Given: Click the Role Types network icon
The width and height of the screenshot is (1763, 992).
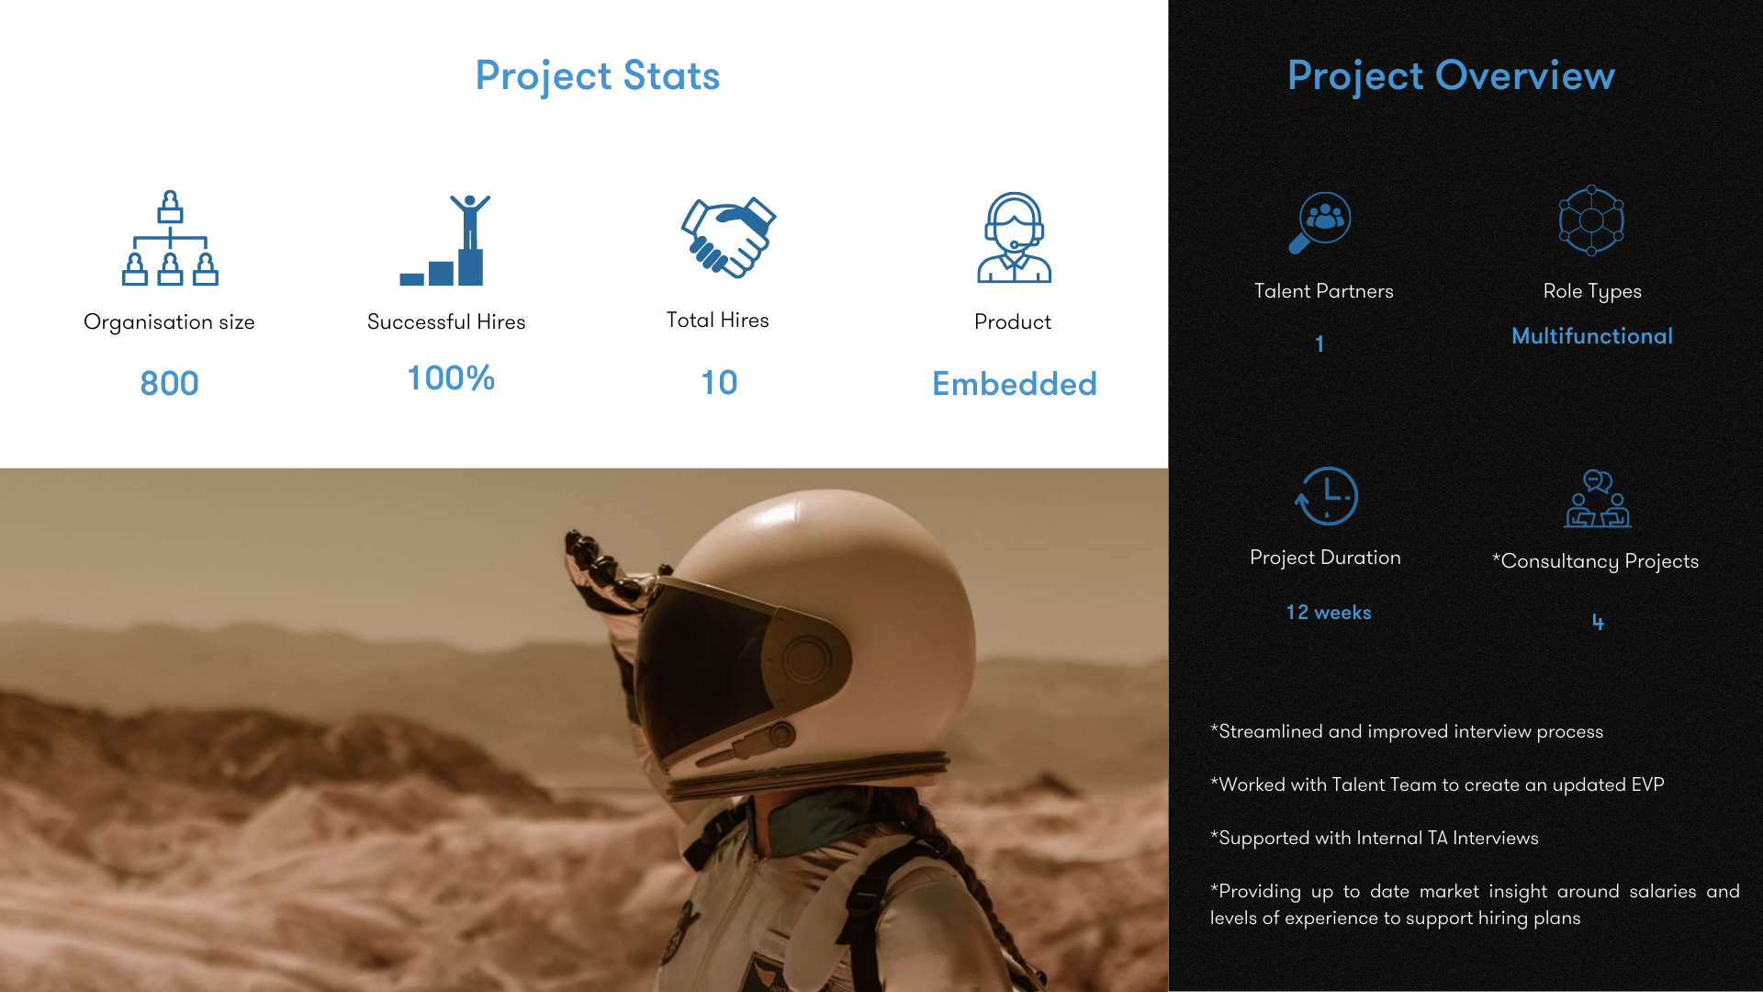Looking at the screenshot, I should 1591,220.
